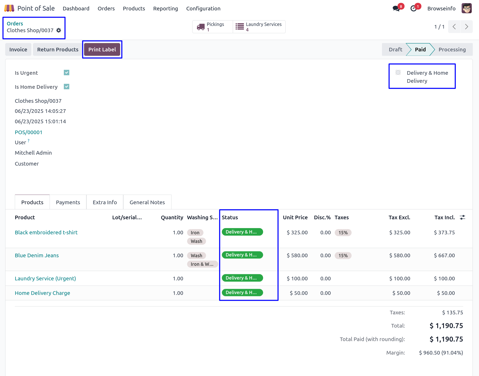Open the chat messages icon
The image size is (479, 376).
[396, 9]
